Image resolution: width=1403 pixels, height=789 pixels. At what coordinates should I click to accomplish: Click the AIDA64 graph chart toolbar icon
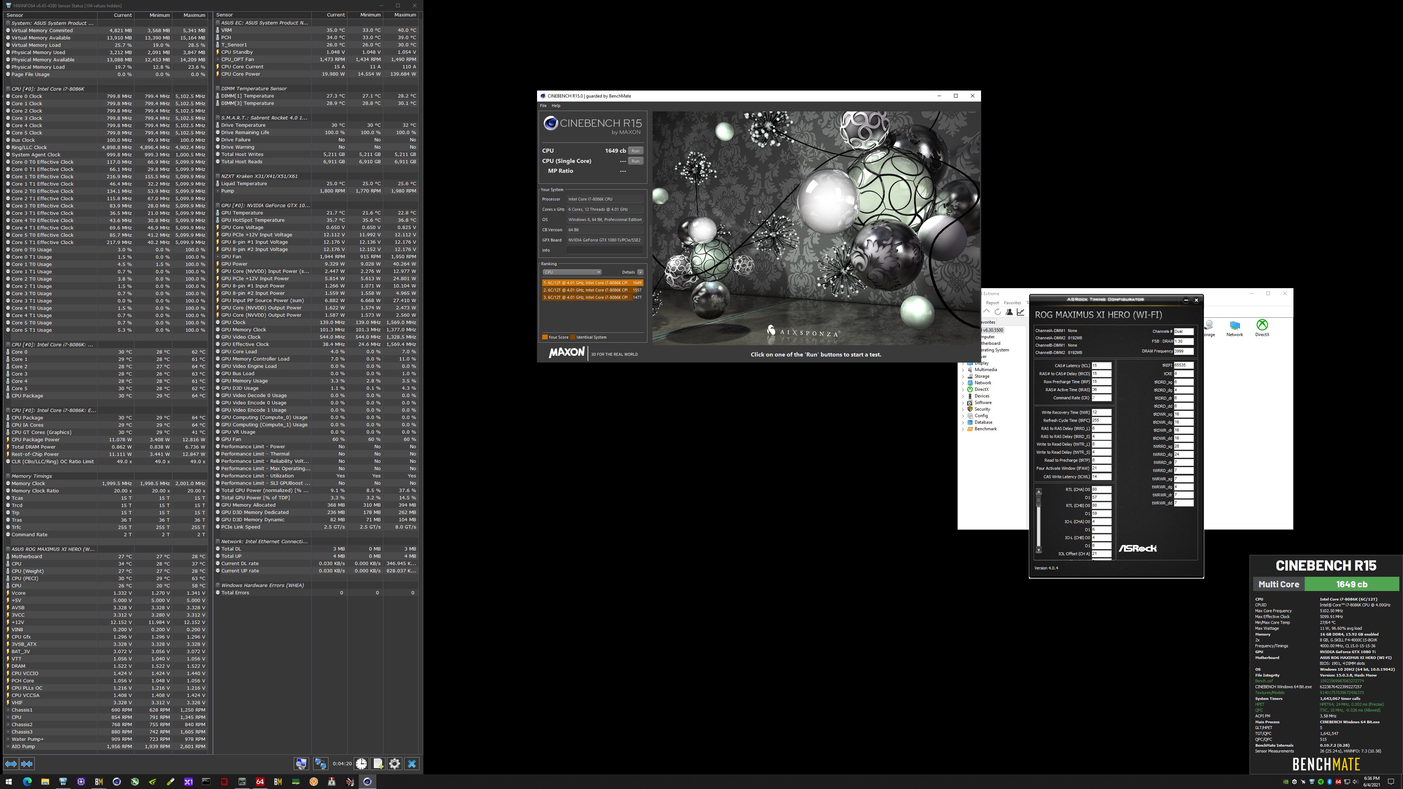[x=1021, y=312]
